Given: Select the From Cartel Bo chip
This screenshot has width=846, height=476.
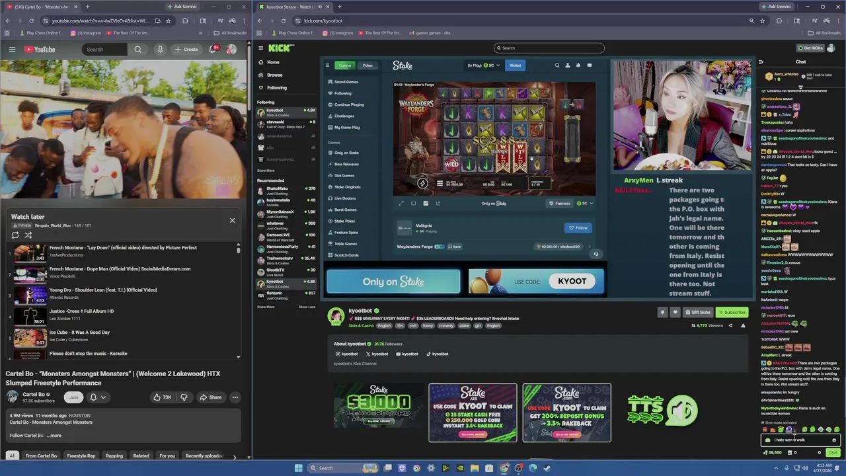Looking at the screenshot, I should (41, 456).
